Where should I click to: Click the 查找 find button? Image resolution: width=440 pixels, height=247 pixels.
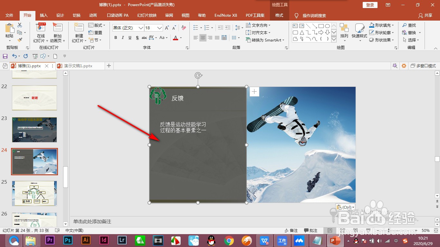409,25
